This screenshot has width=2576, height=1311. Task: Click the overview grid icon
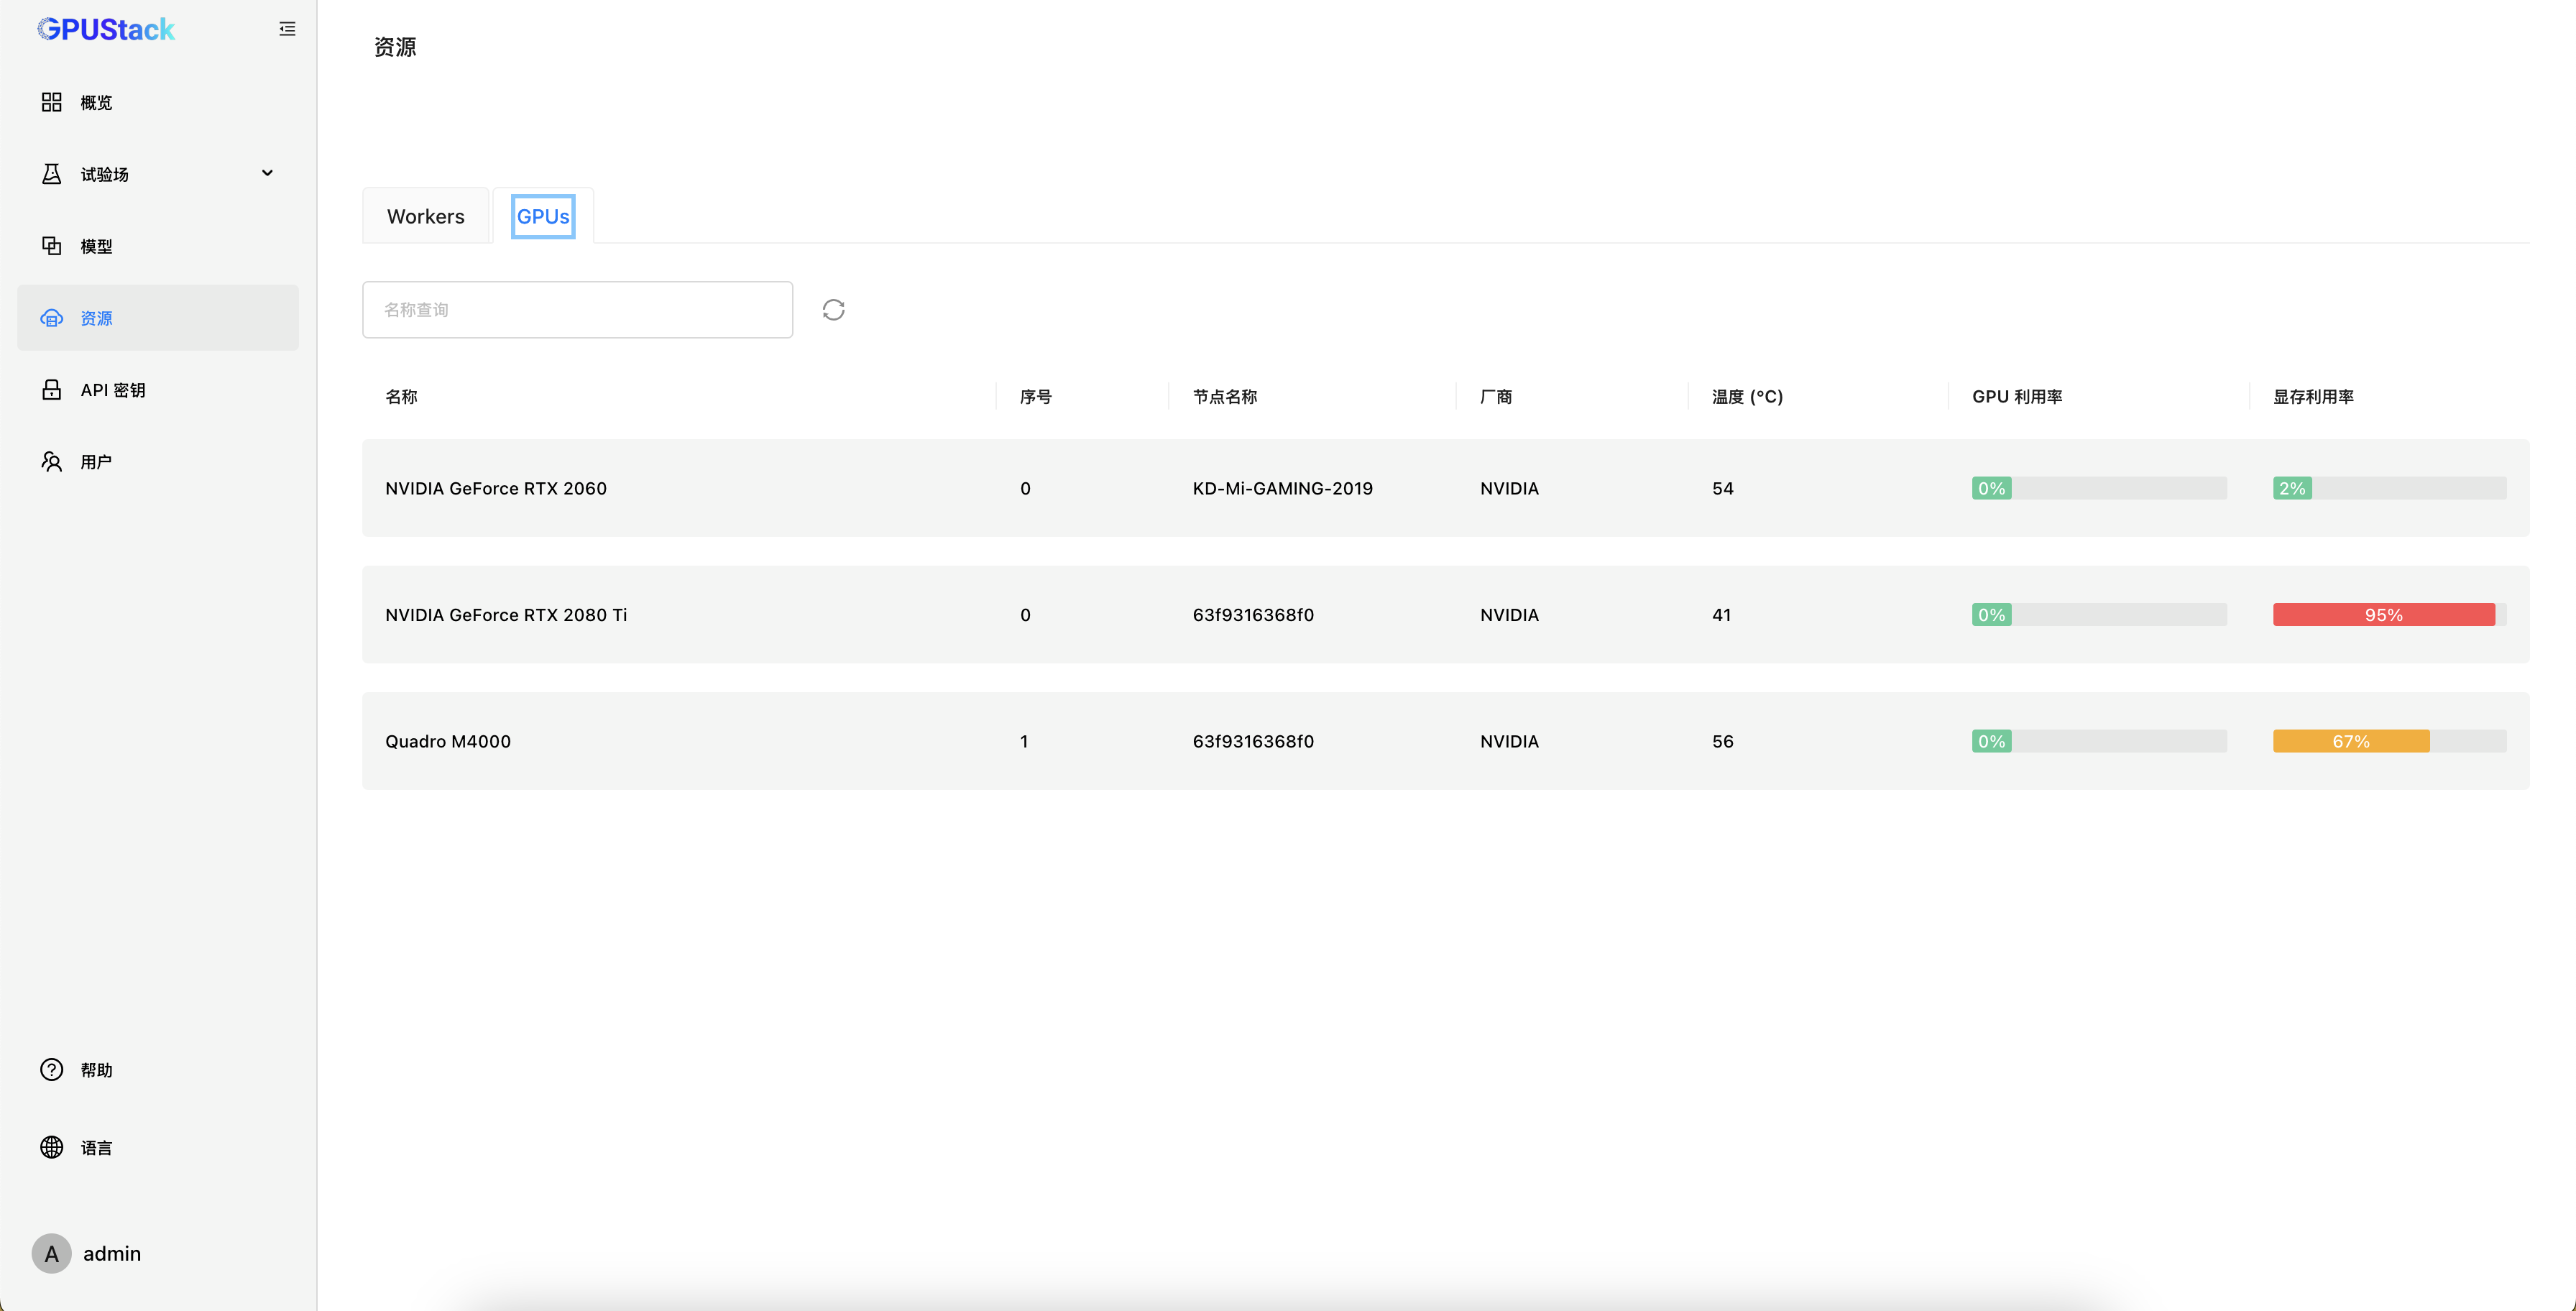point(51,102)
